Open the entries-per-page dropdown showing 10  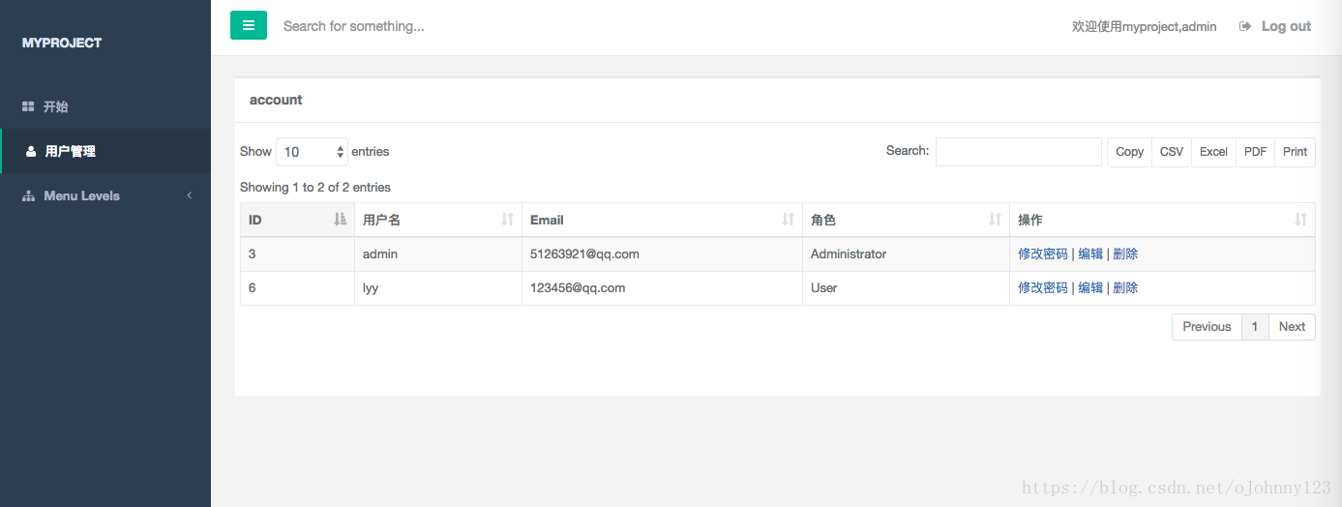pyautogui.click(x=312, y=152)
